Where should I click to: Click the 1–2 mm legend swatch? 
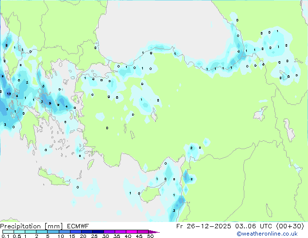31,232
